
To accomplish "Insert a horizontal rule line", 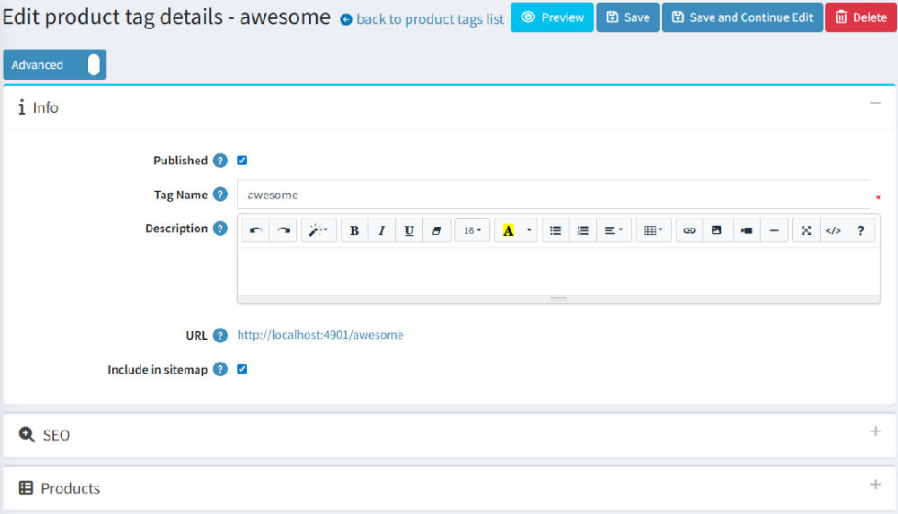I will (774, 231).
